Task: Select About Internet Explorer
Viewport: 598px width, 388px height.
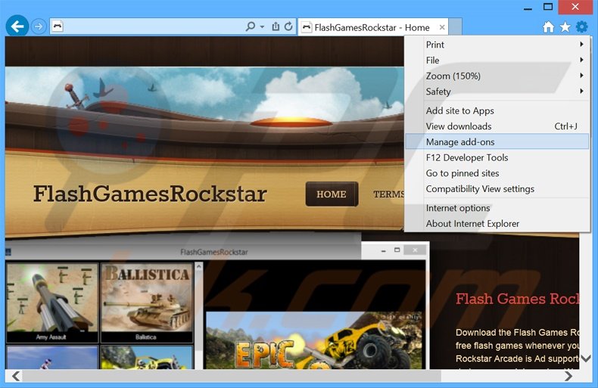Action: 497,224
